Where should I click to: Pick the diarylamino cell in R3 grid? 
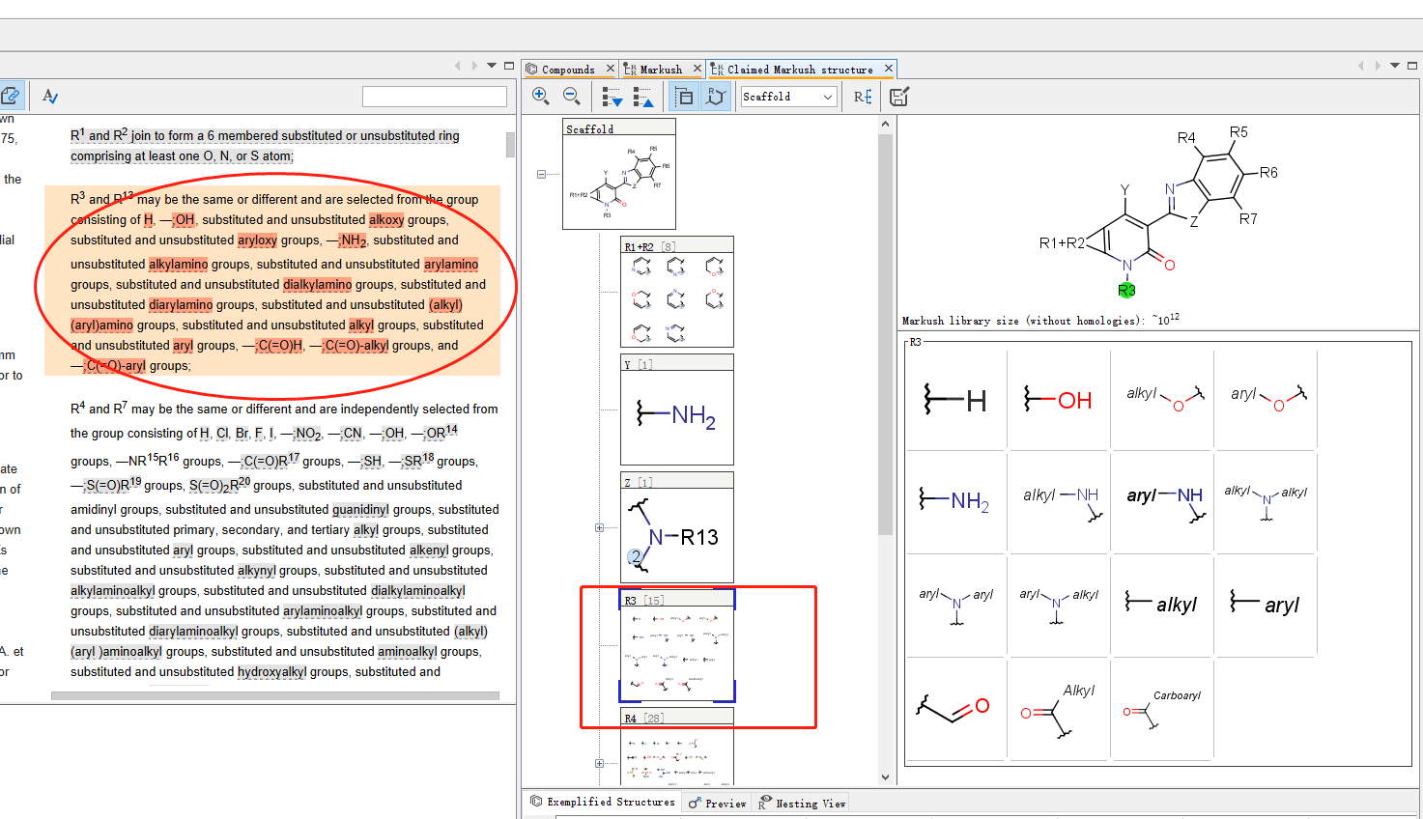click(955, 605)
